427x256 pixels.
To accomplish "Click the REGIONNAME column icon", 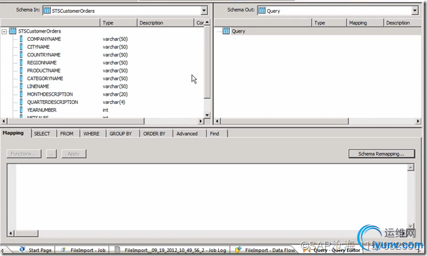I will coord(21,62).
